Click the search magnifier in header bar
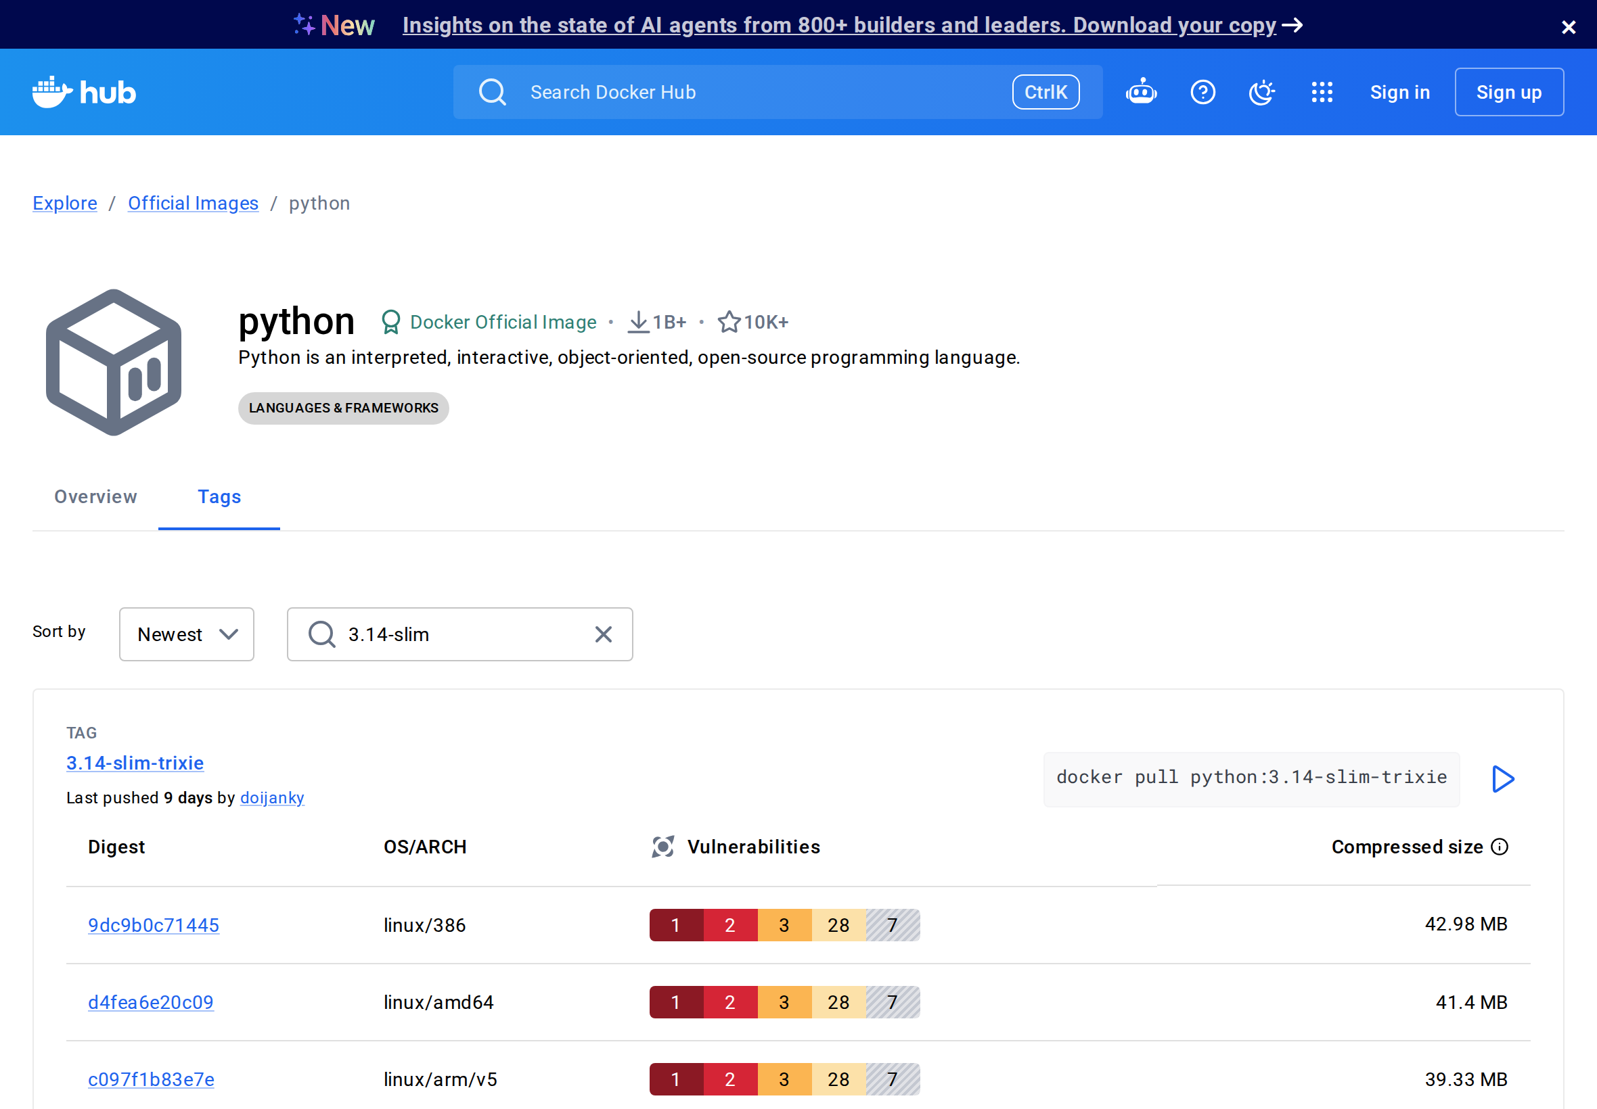The image size is (1597, 1109). click(x=492, y=92)
